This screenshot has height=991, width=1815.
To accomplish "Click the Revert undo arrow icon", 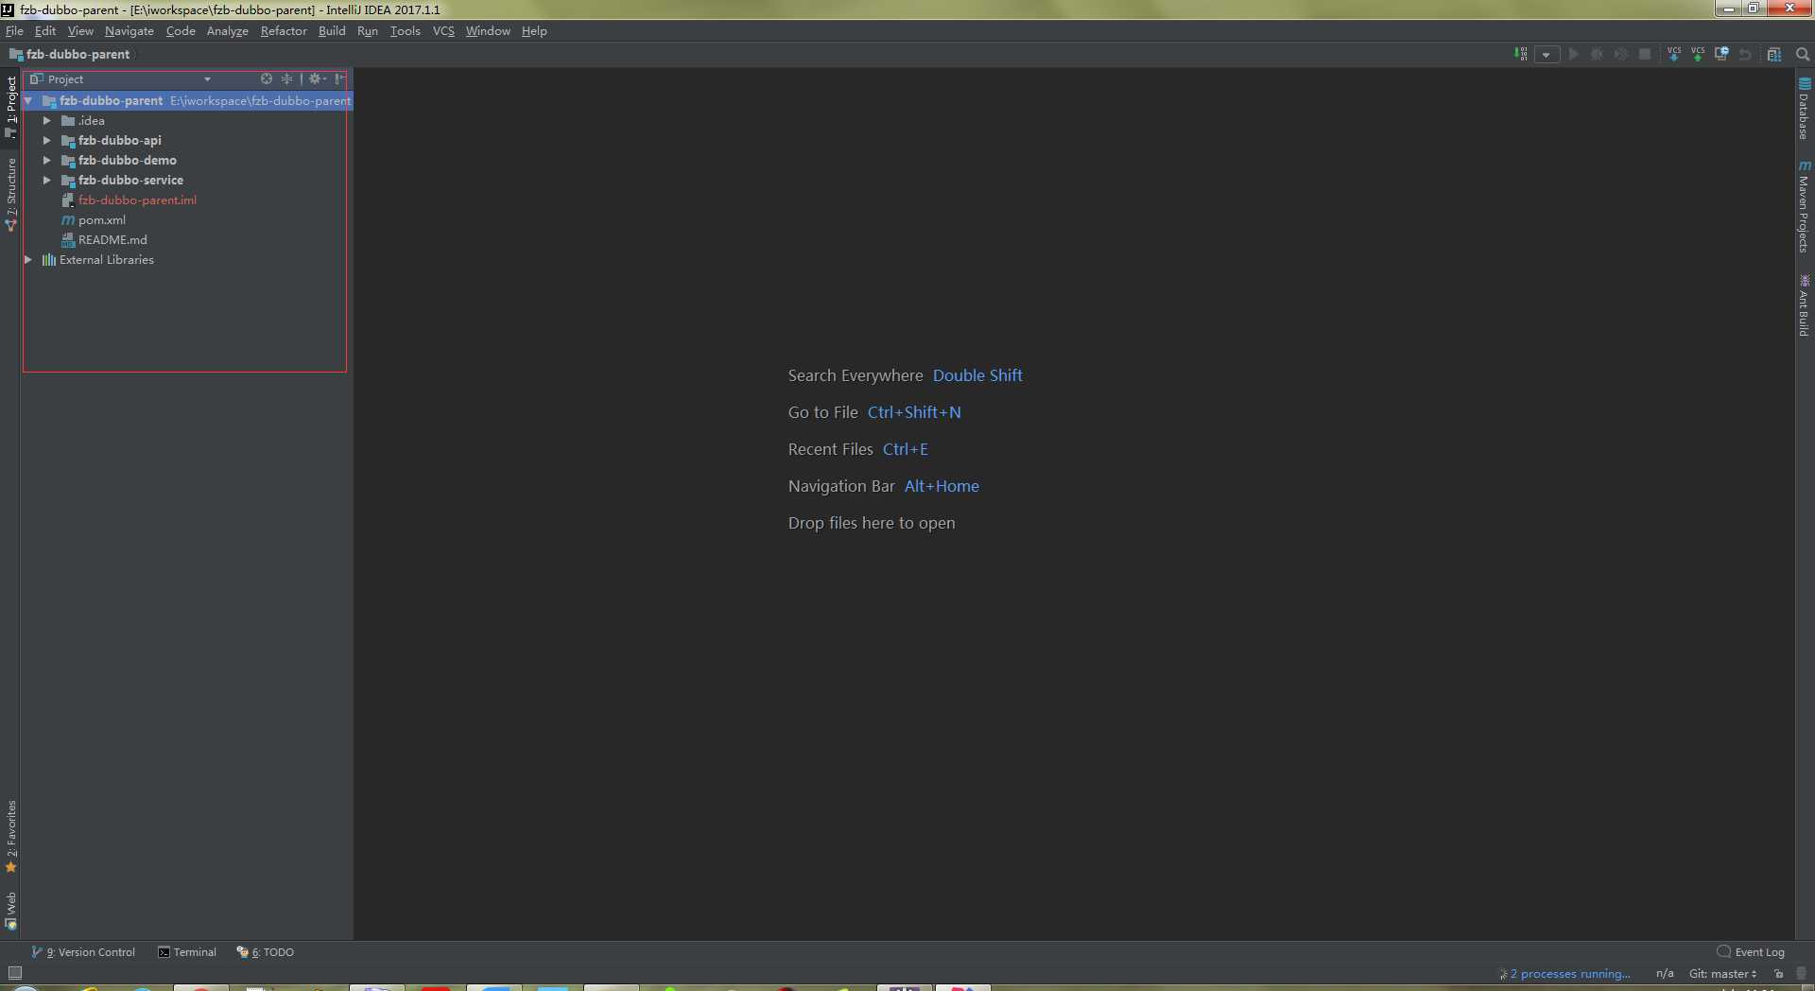I will pyautogui.click(x=1745, y=54).
